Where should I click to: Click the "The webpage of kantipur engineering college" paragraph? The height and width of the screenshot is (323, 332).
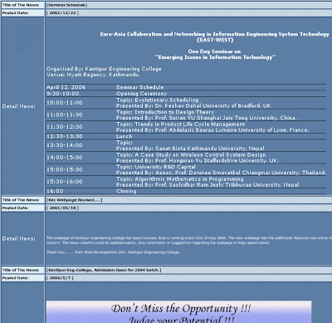click(x=189, y=240)
